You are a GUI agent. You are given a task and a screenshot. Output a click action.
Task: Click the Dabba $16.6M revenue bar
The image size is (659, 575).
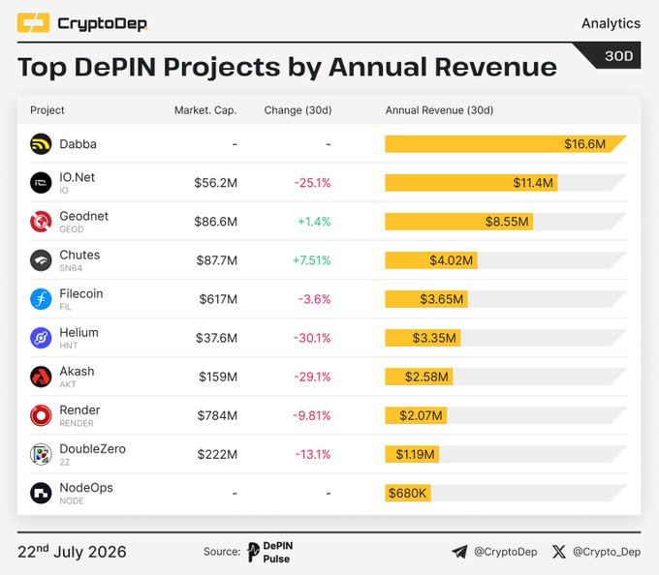[x=506, y=144]
